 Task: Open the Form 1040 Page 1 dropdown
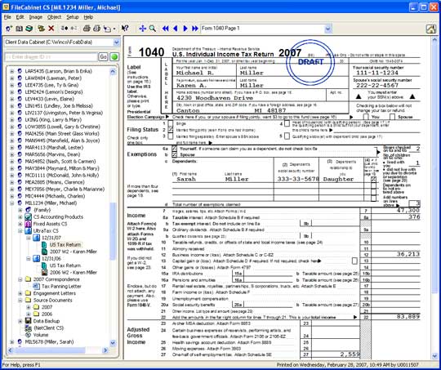[328, 29]
